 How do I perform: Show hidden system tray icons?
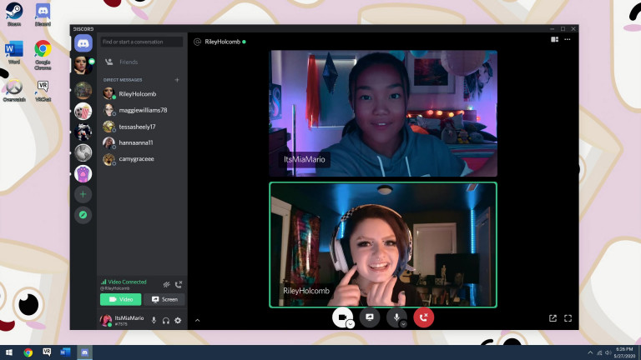[x=590, y=352]
